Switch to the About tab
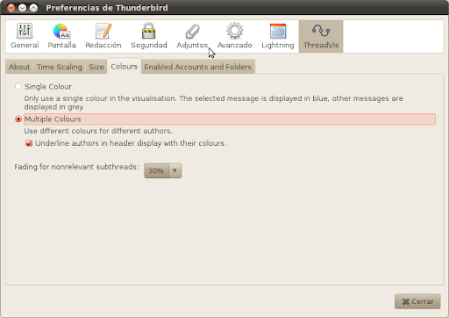Image resolution: width=449 pixels, height=318 pixels. pos(19,67)
